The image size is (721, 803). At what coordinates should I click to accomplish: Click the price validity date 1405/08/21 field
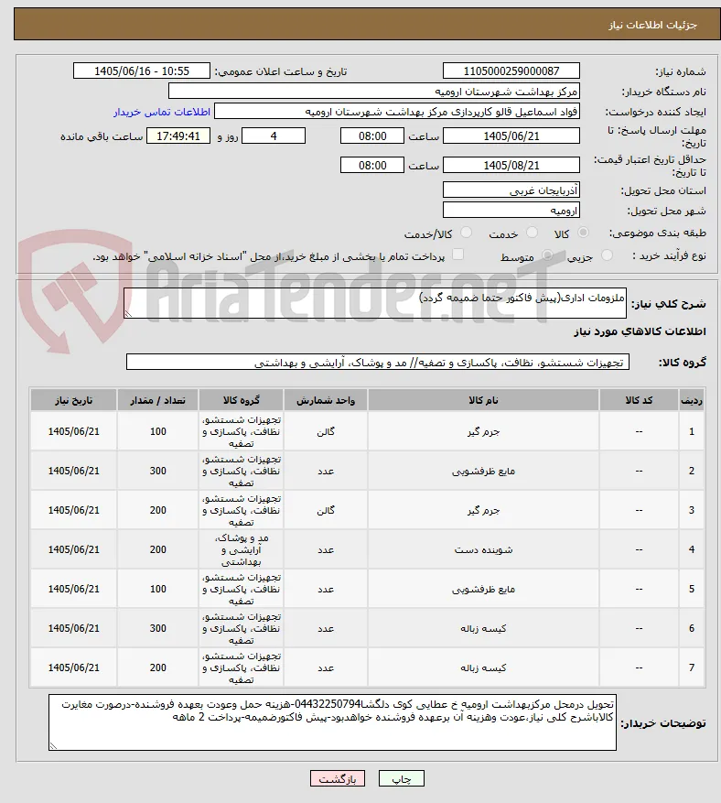(511, 165)
